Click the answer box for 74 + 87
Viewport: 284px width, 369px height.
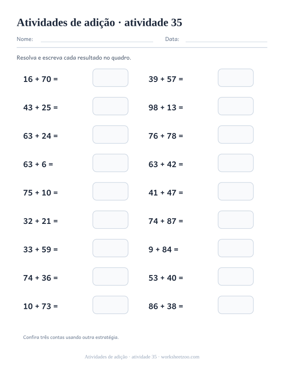click(x=236, y=220)
